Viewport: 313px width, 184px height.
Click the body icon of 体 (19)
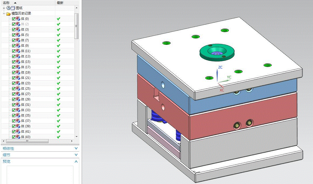point(18,73)
